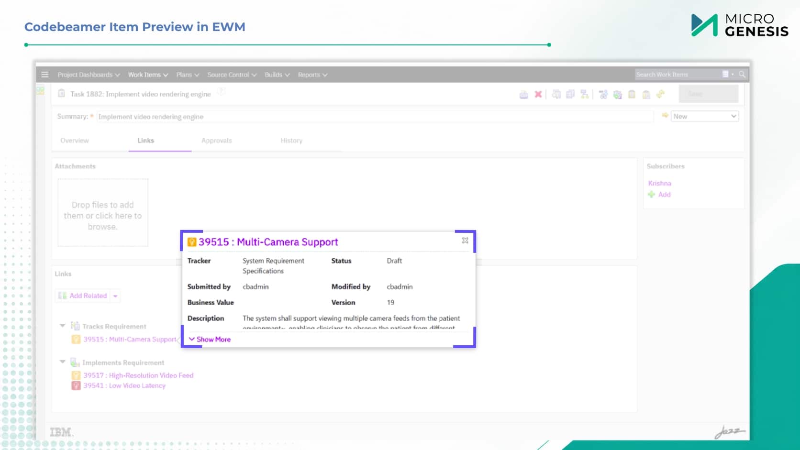Open the Krishna subscriber link
Viewport: 800px width, 450px height.
(660, 183)
